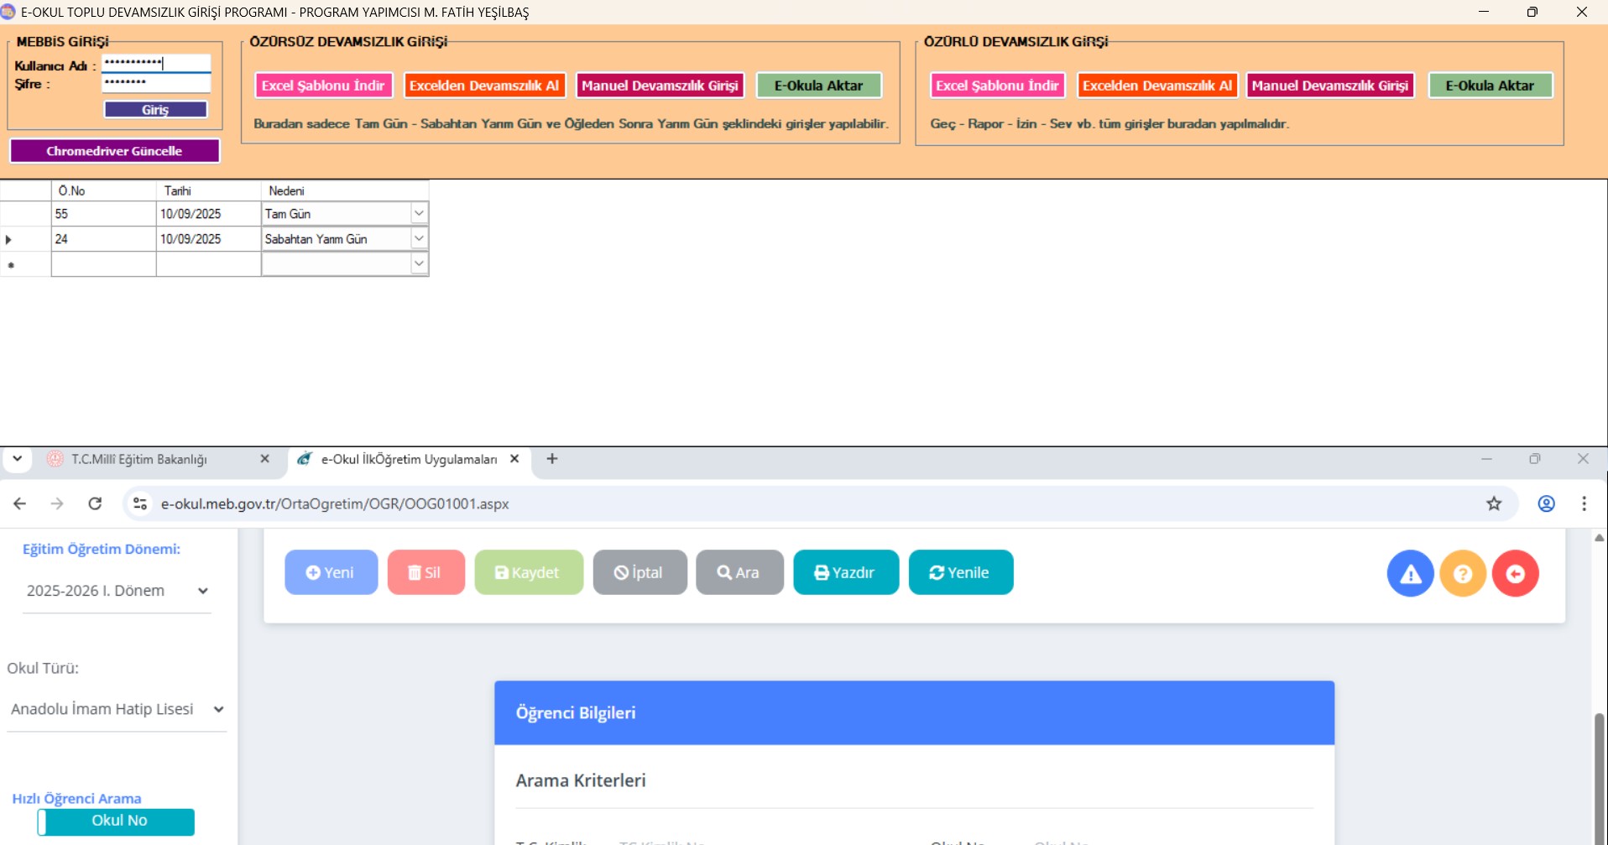1608x845 pixels.
Task: Open the Chrome profile icon
Action: (1546, 503)
